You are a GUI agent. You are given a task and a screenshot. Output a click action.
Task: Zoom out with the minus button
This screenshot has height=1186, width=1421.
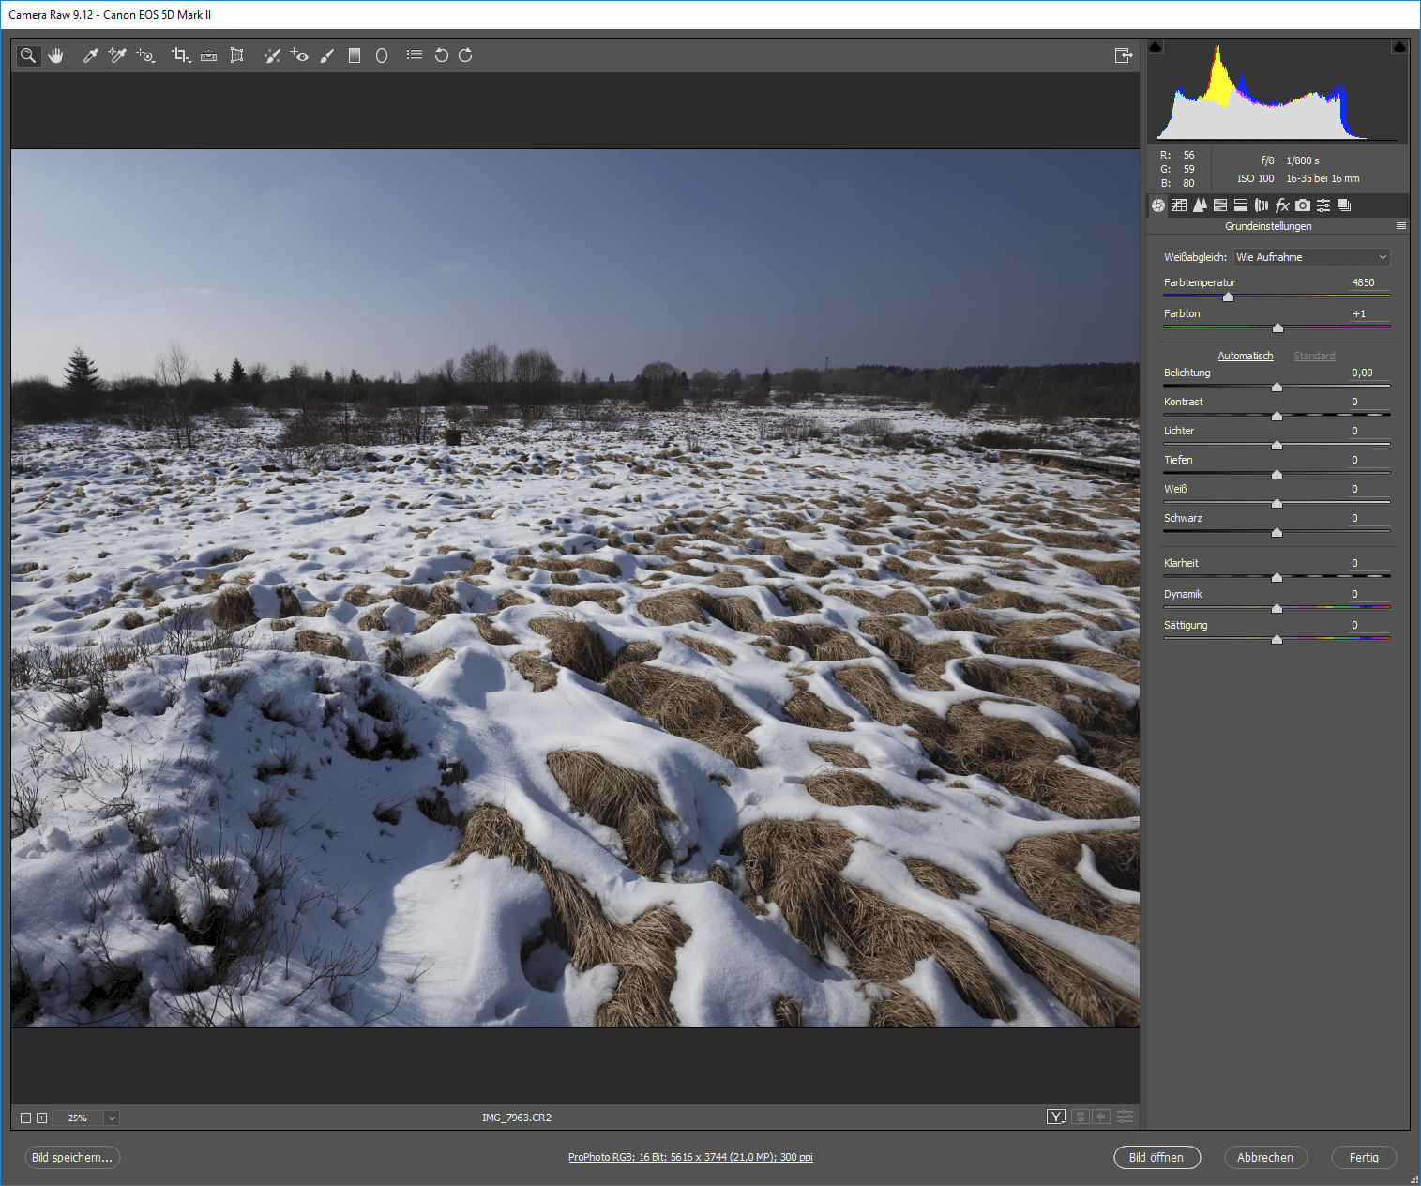click(26, 1118)
